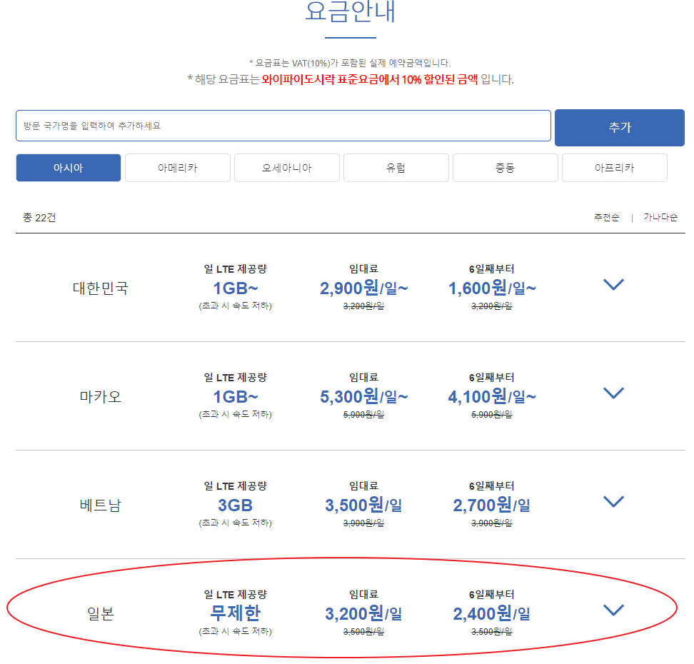
Task: Click the 1GB~ data allowance for 대한민국
Action: click(236, 288)
